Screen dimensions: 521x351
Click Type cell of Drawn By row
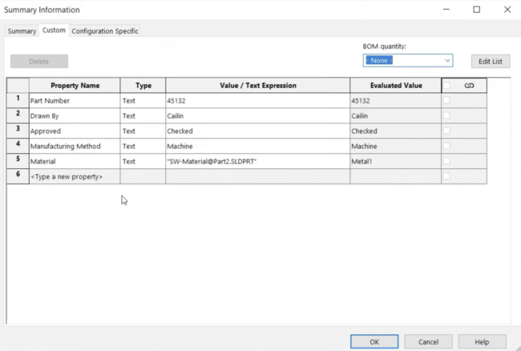143,116
